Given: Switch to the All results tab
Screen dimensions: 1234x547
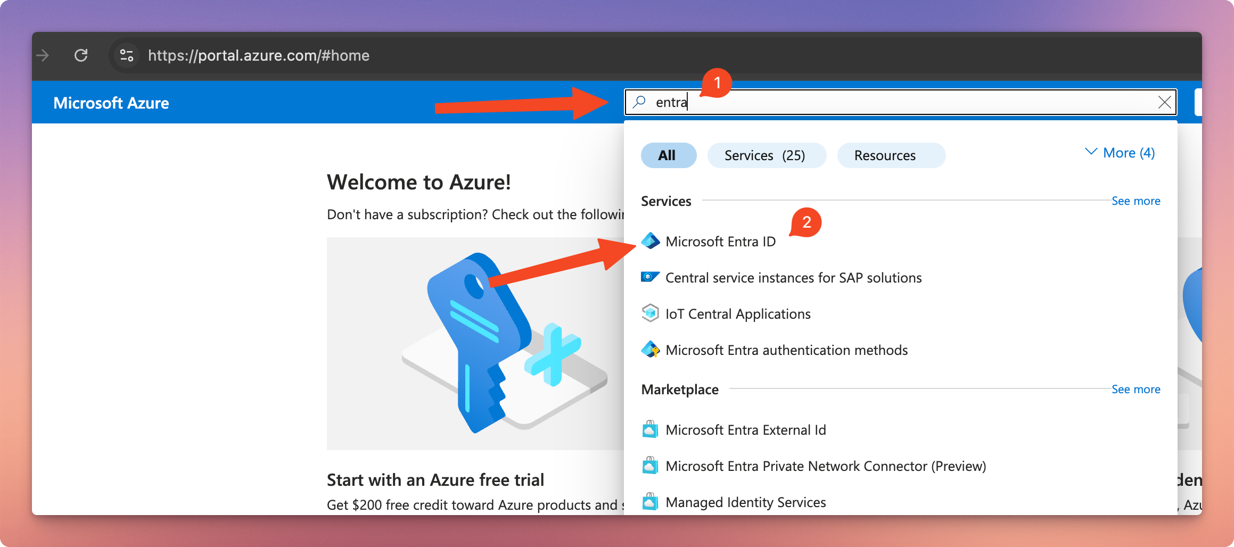Looking at the screenshot, I should point(668,155).
